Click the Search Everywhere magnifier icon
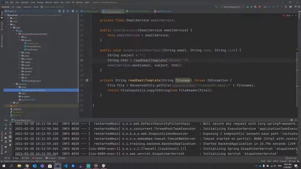 [x=299, y=7]
